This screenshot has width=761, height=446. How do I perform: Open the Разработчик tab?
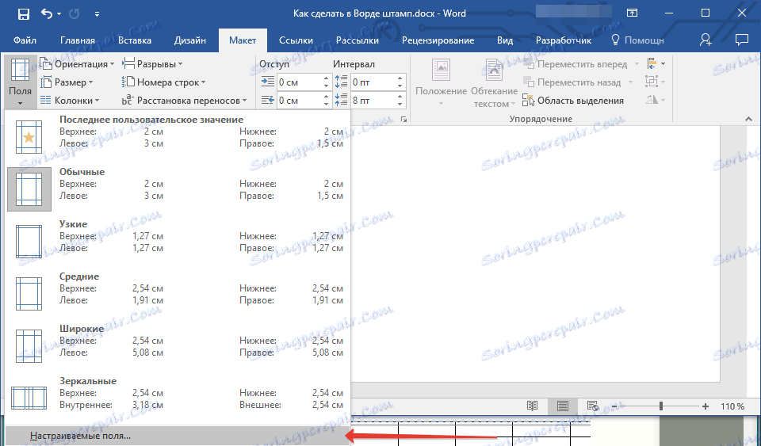[x=564, y=40]
